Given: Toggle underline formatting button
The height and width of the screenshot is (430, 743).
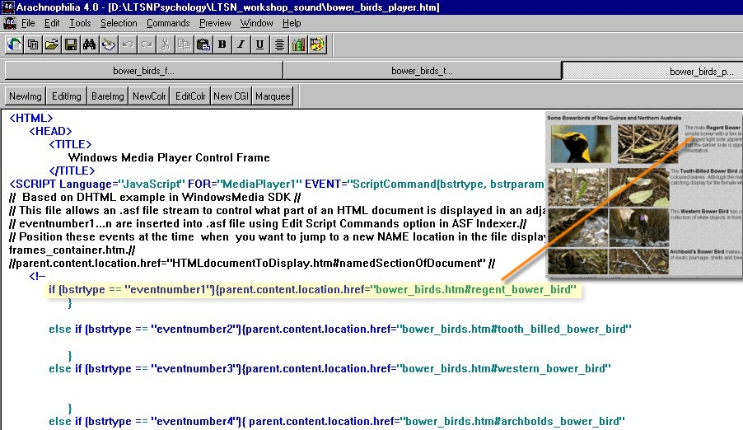Looking at the screenshot, I should coord(260,44).
